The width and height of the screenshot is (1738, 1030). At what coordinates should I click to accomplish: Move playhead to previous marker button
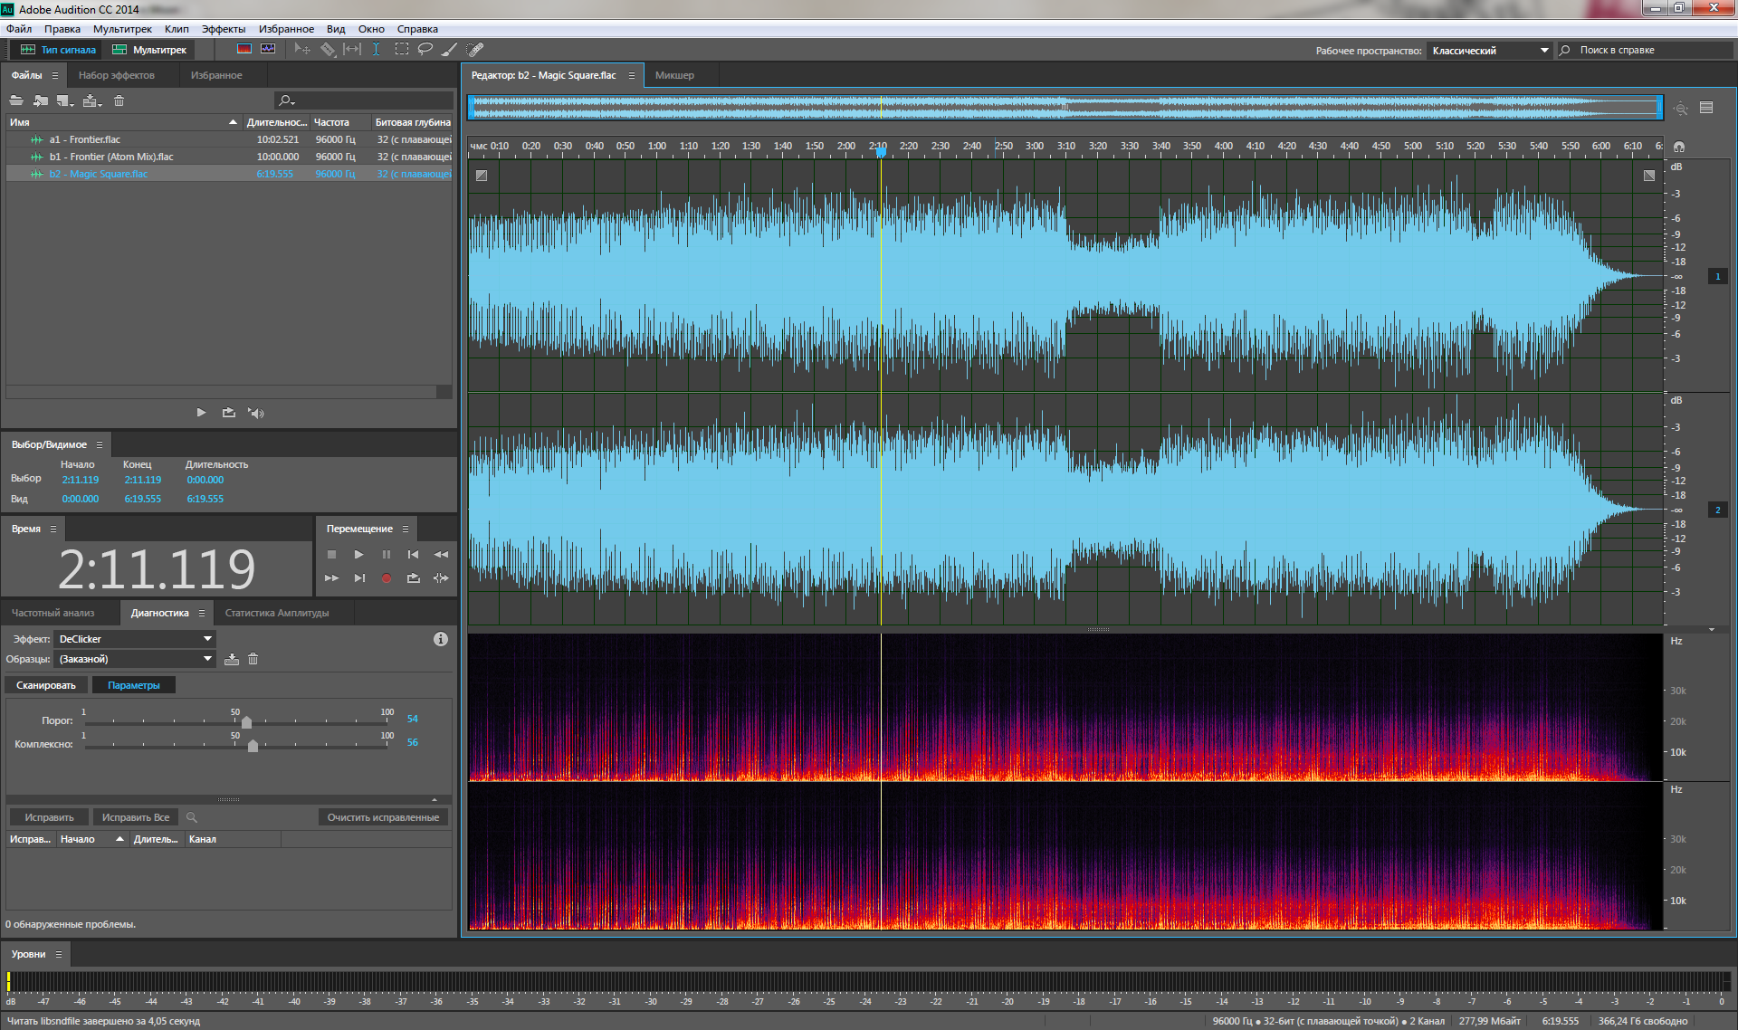click(414, 554)
